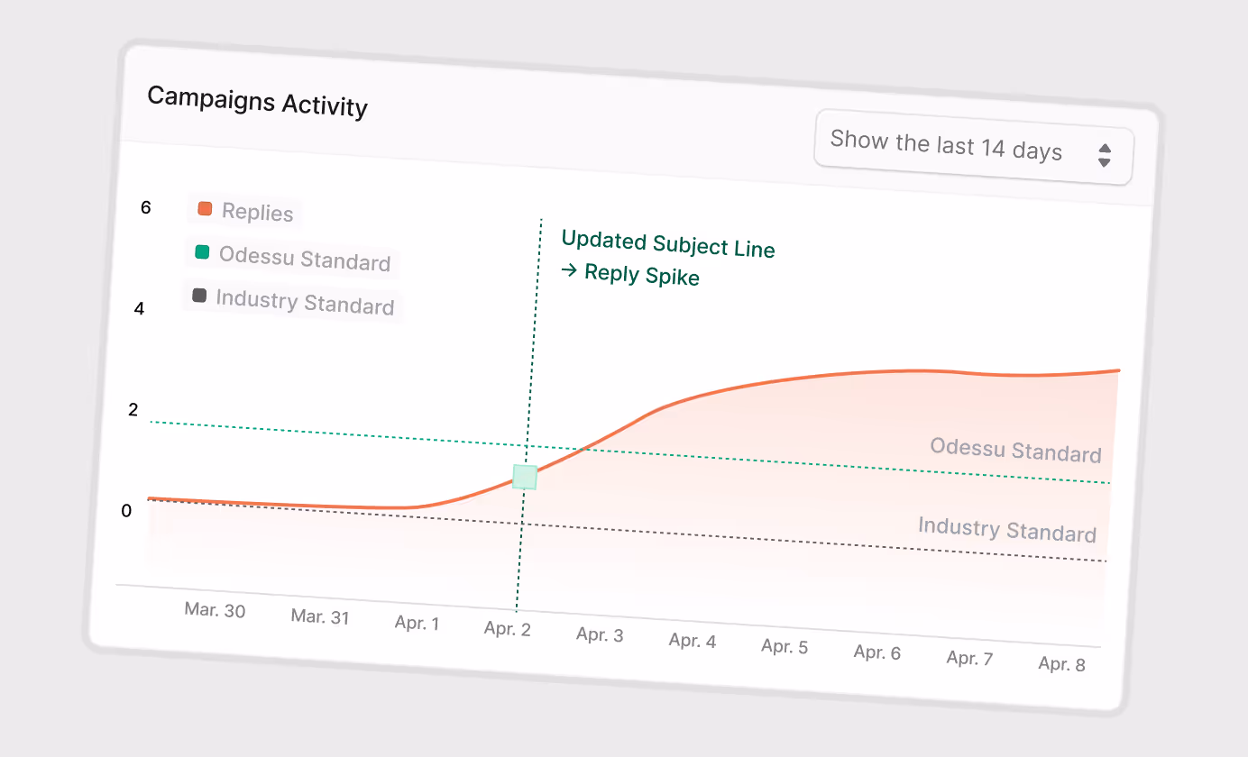1248x757 pixels.
Task: Click the up/down arrows on the date range selector
Action: coord(1104,155)
